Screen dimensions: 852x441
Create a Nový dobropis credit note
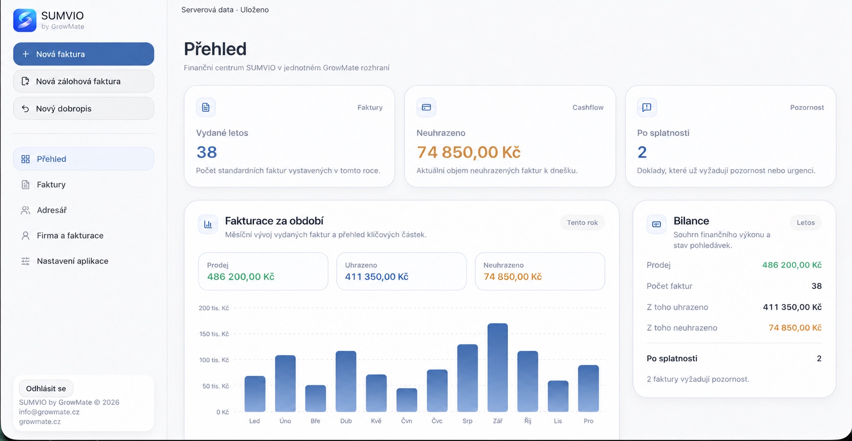click(x=84, y=109)
